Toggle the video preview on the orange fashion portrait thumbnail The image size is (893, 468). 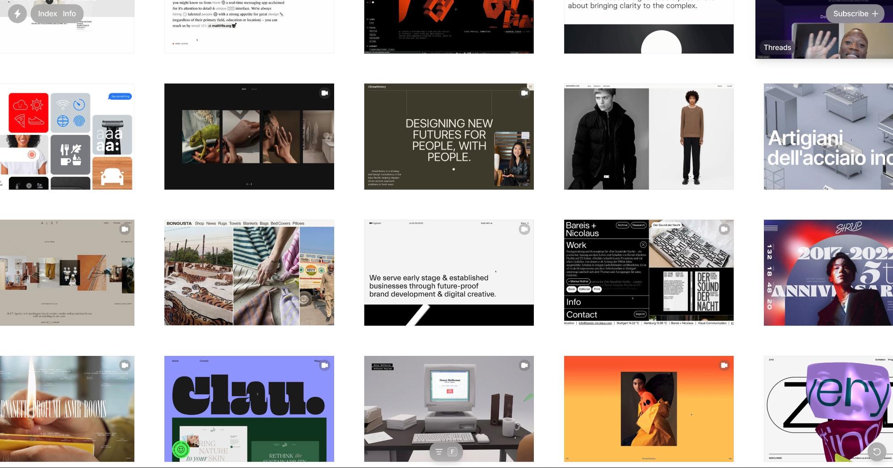pyautogui.click(x=725, y=364)
